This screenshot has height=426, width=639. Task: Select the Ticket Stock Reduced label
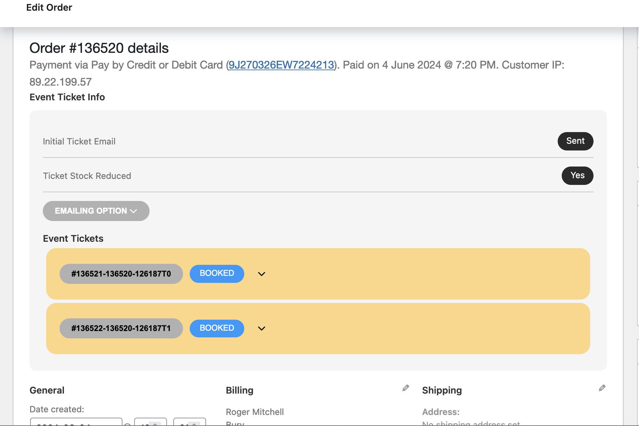pos(87,176)
